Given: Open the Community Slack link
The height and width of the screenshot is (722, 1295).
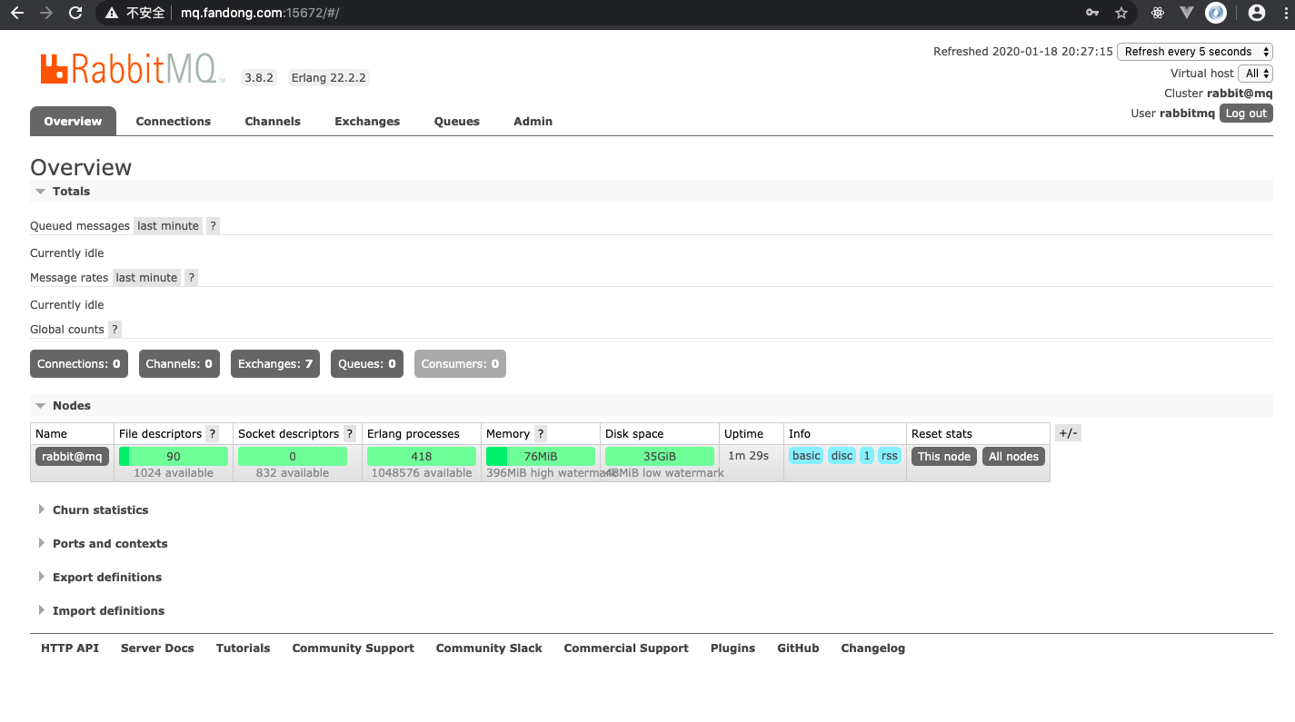Looking at the screenshot, I should pyautogui.click(x=489, y=648).
